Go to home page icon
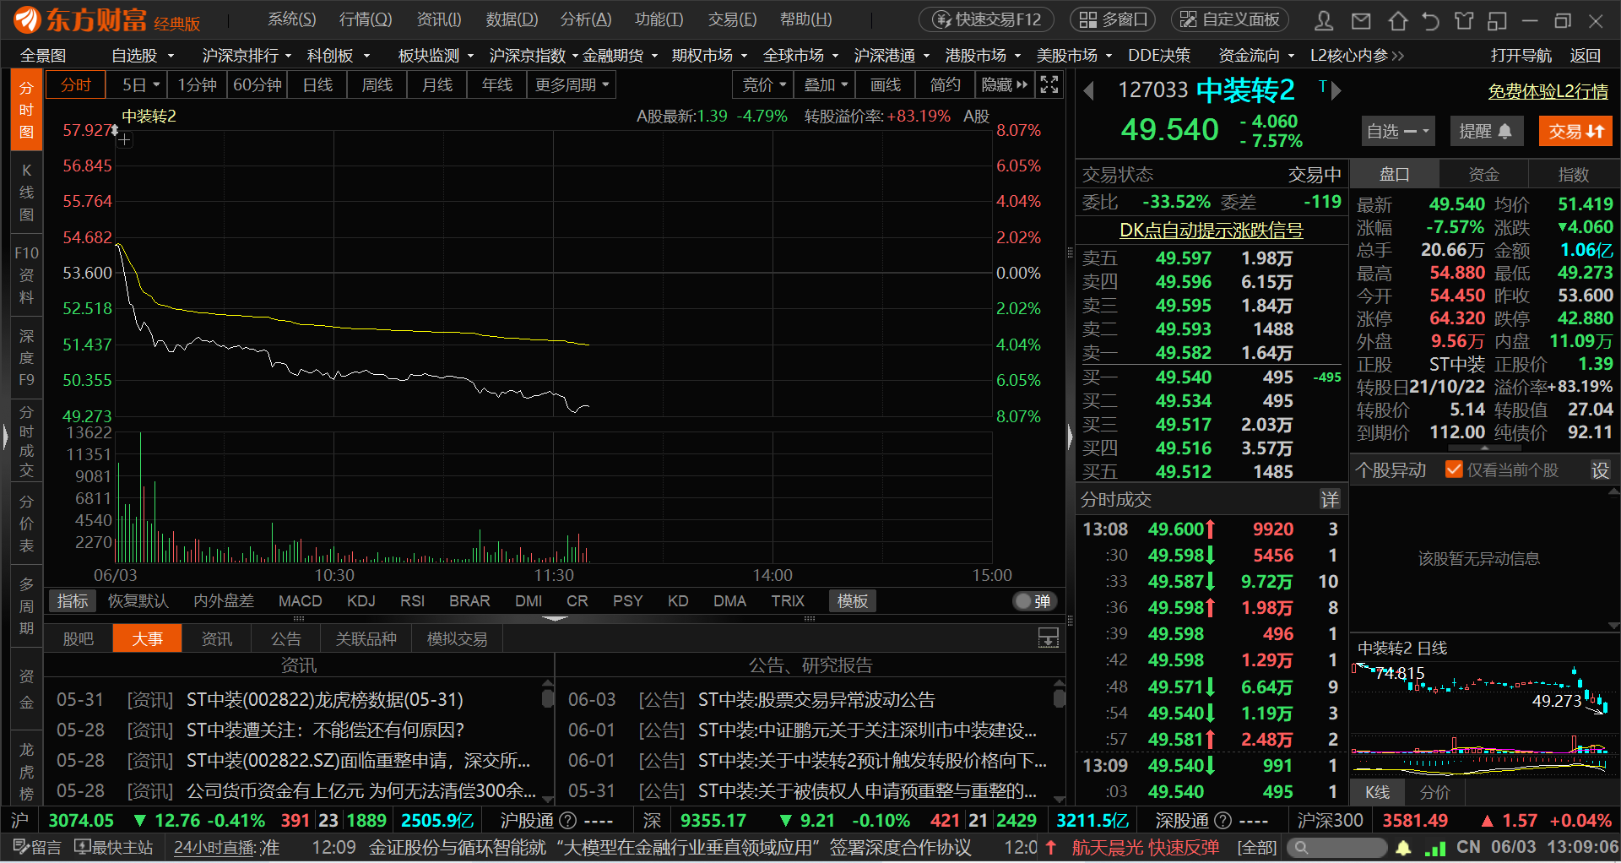Screen dimensions: 1621x863 coord(1397,20)
